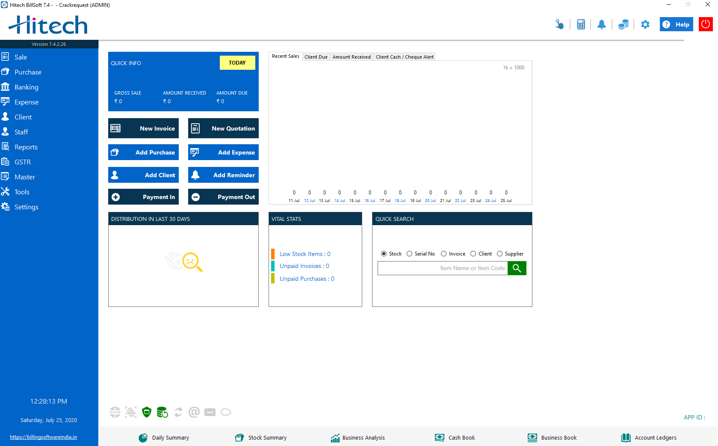Click the Add Reminder button
Image resolution: width=718 pixels, height=446 pixels.
point(223,175)
